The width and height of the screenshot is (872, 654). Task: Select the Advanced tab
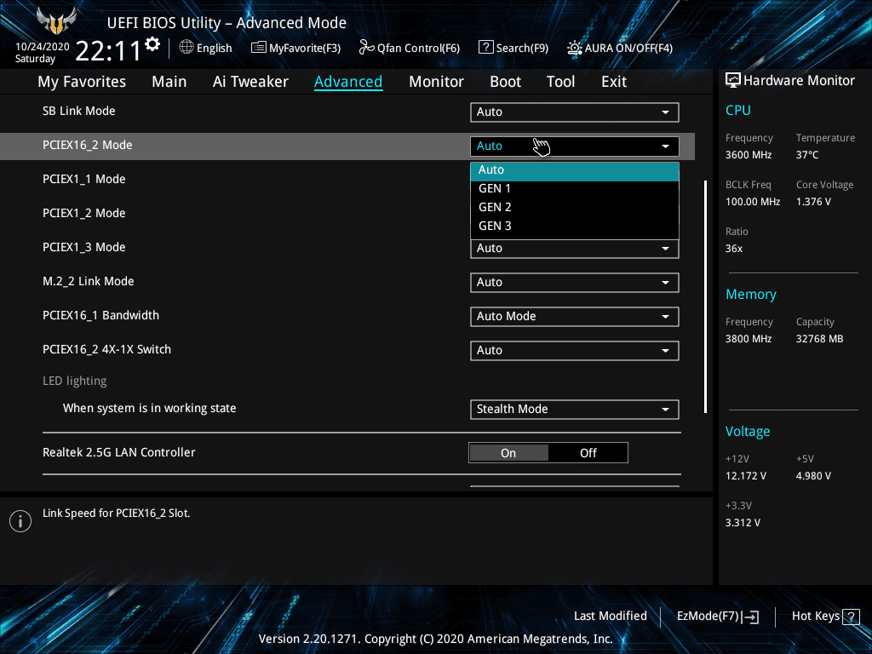point(348,82)
